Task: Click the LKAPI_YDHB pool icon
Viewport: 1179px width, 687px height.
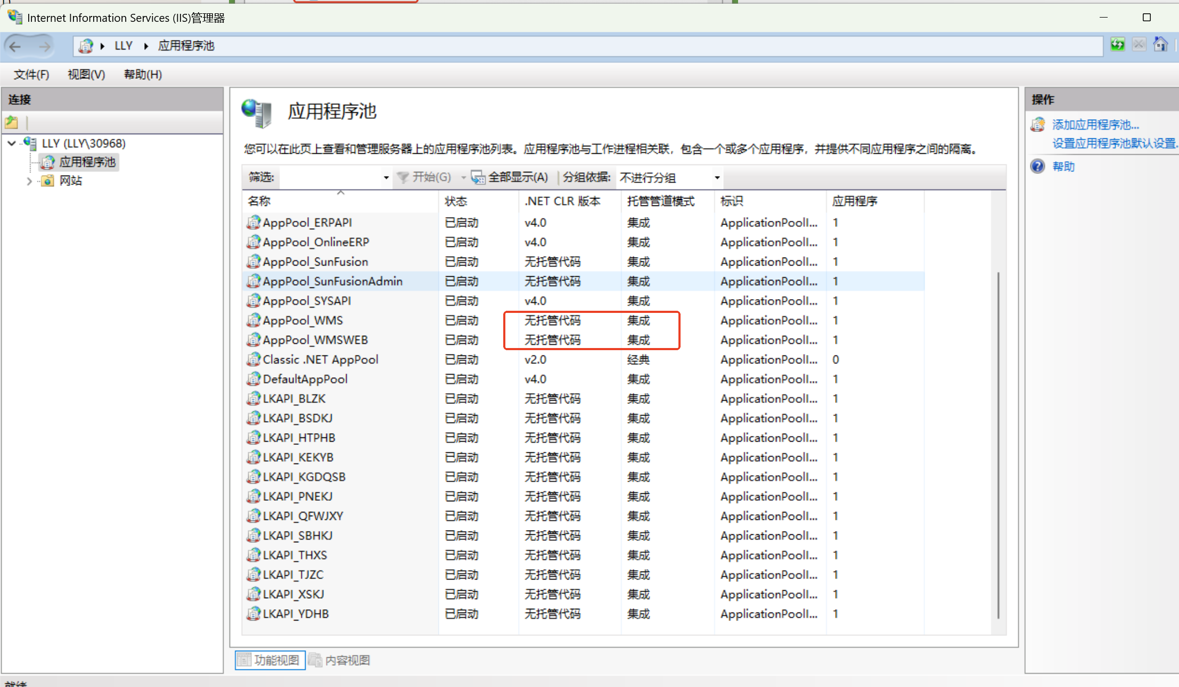Action: coord(253,614)
